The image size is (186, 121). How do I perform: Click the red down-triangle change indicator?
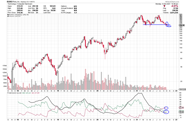tap(165, 6)
